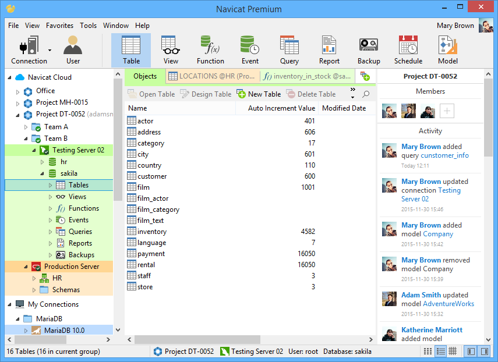Toggle the left navigation pane visibility
Screen dimensions: 498x362
click(x=471, y=351)
